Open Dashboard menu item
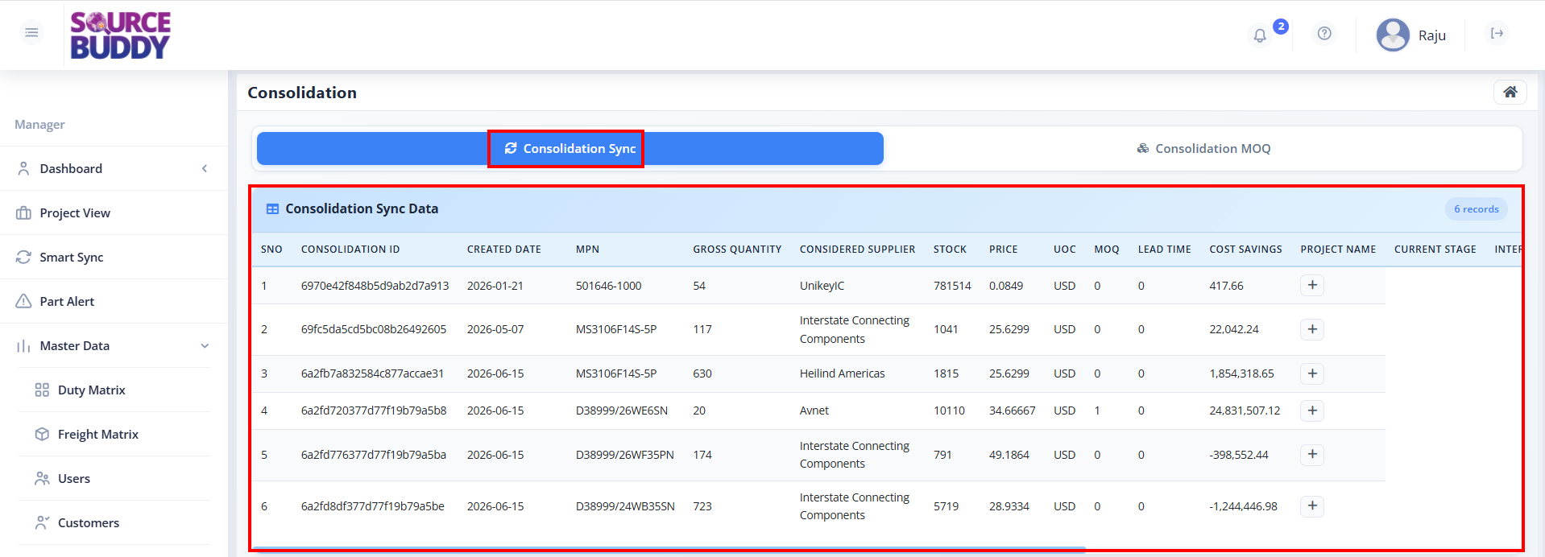This screenshot has height=557, width=1545. (114, 168)
